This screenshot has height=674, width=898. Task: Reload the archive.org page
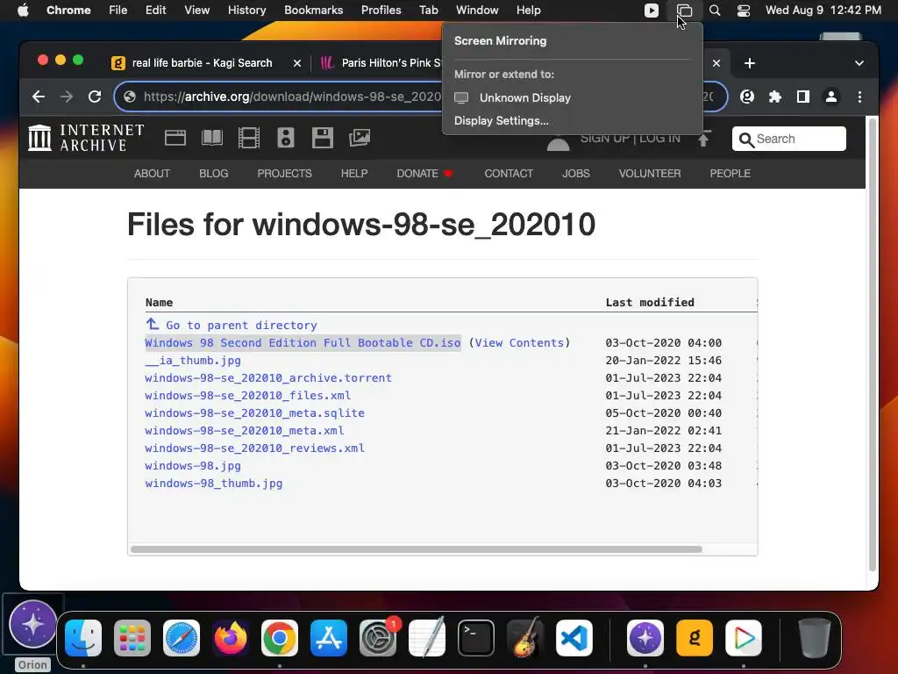click(x=95, y=97)
